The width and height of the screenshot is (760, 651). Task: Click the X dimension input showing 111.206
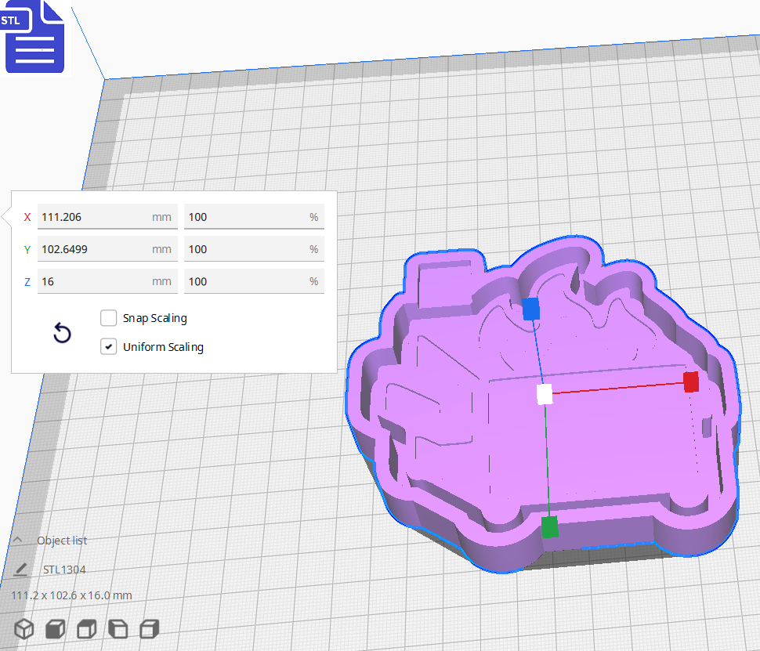107,216
